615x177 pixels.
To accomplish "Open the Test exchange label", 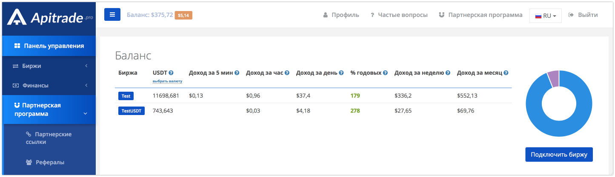I will (x=126, y=96).
